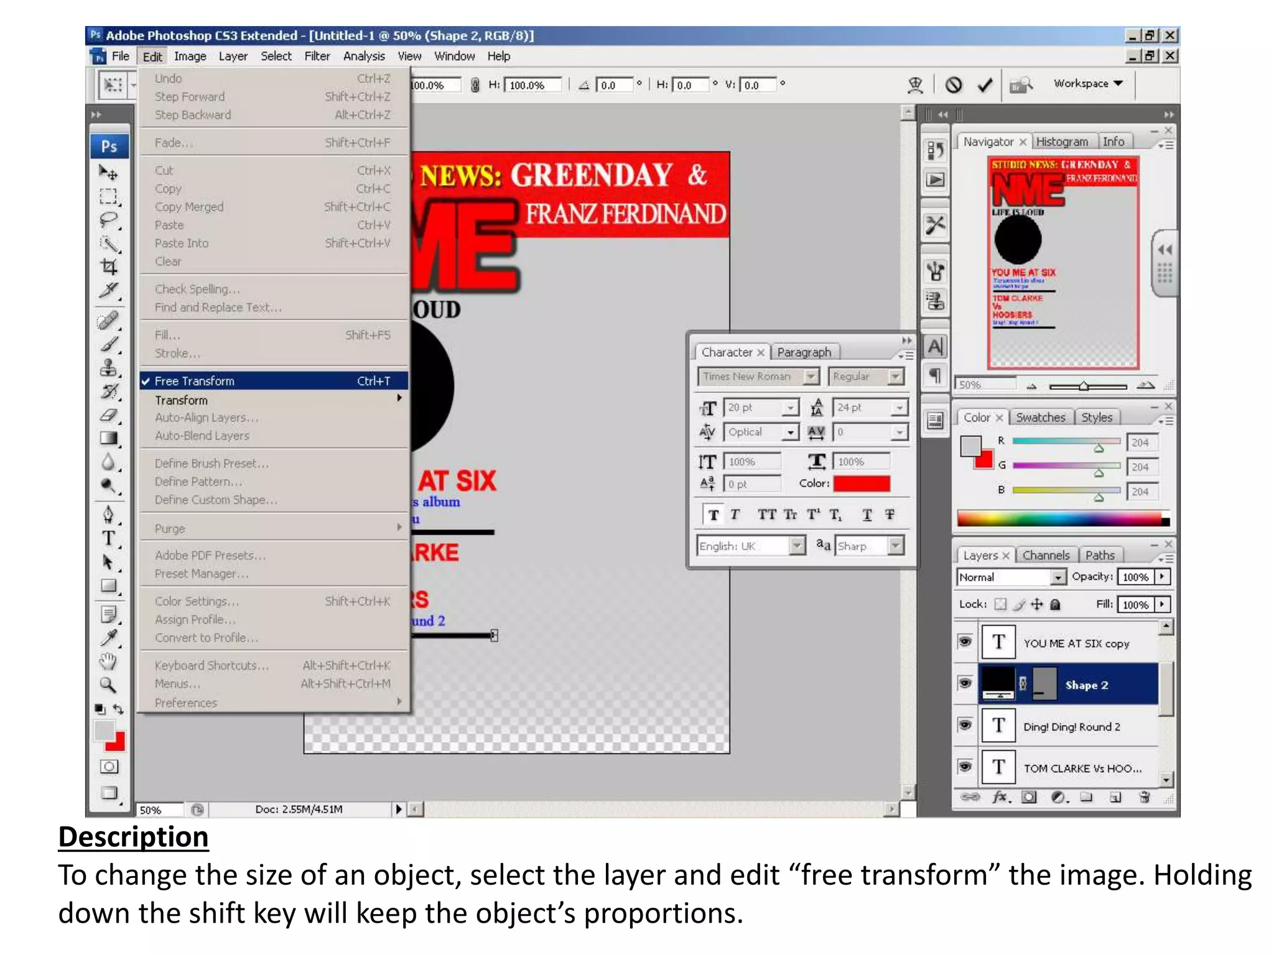Select the Brush tool

(x=108, y=344)
